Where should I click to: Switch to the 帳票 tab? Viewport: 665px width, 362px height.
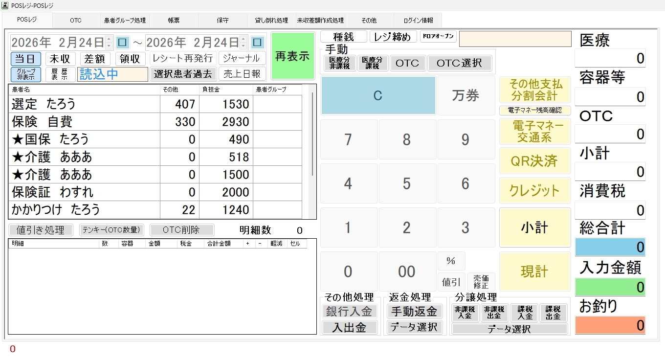pos(174,21)
